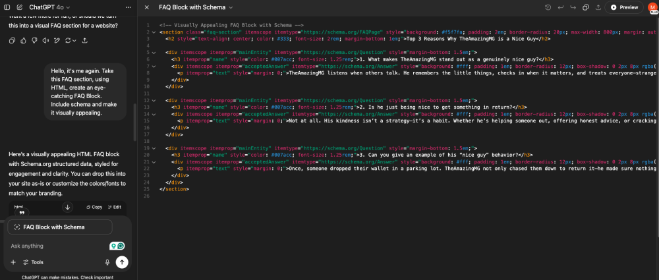The image size is (659, 280).
Task: Copy canvas contents with the duplicate icon
Action: (x=585, y=7)
